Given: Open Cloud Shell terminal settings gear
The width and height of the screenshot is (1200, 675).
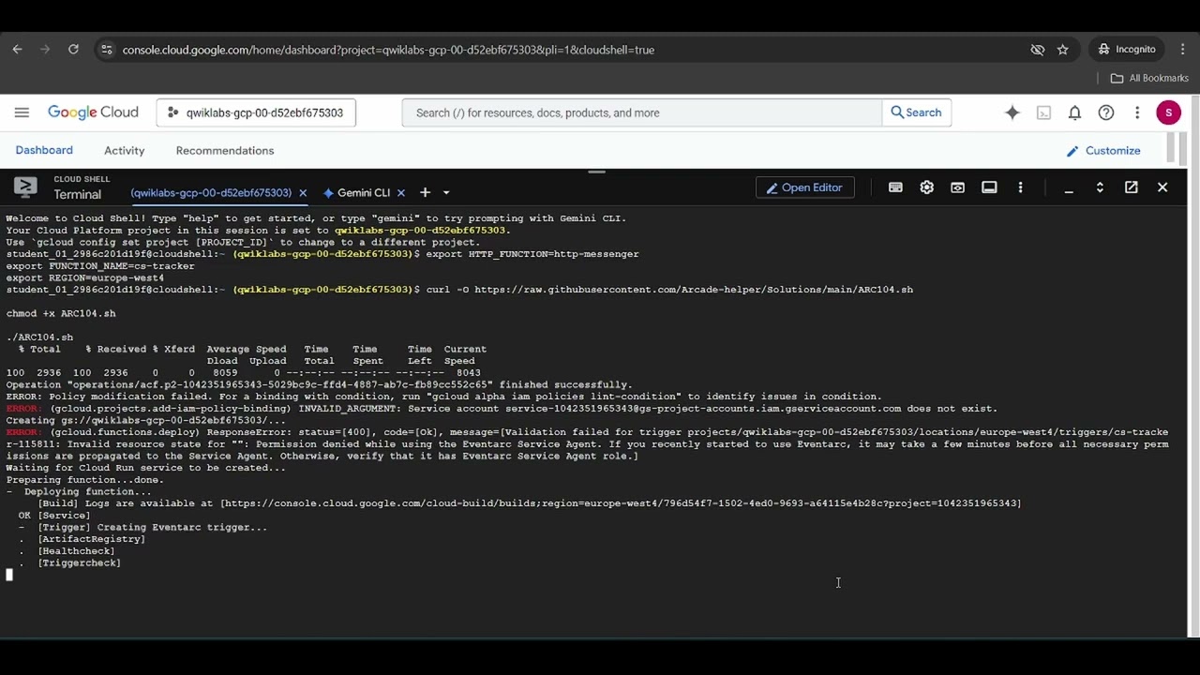Looking at the screenshot, I should pos(927,187).
